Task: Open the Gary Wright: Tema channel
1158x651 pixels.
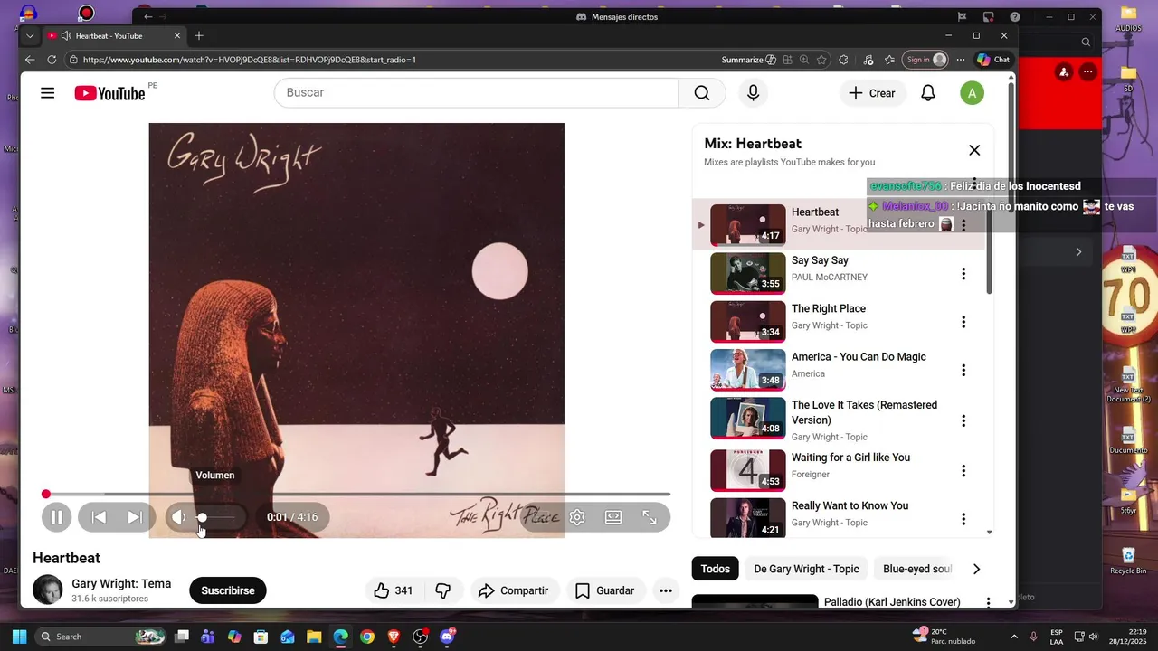Action: tap(121, 583)
